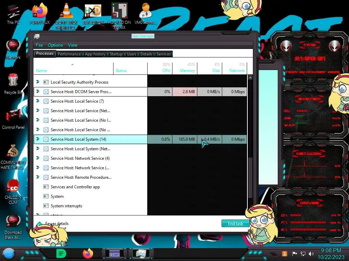
Task: Open the CHUZZIN CUM desktop icon
Action: (x=13, y=192)
